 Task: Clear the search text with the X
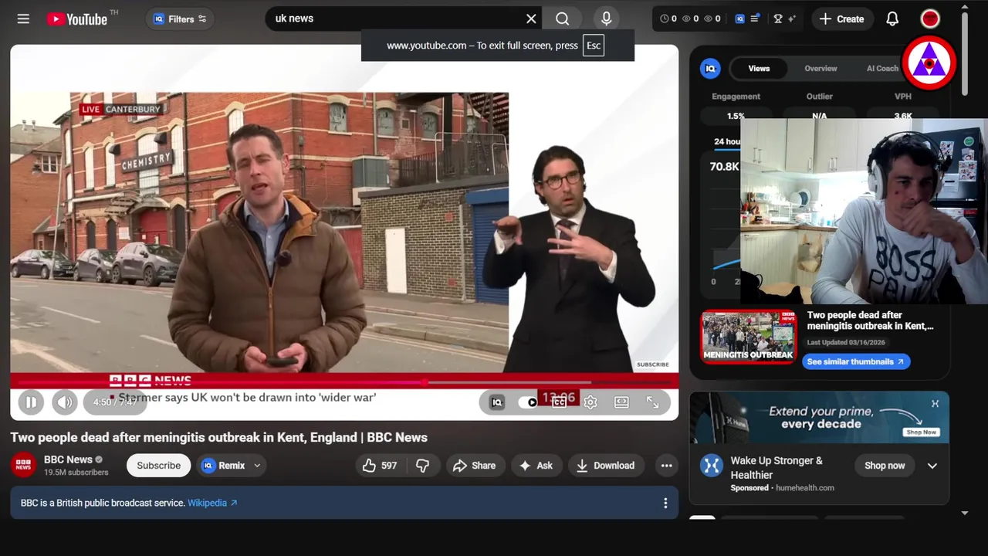point(531,19)
